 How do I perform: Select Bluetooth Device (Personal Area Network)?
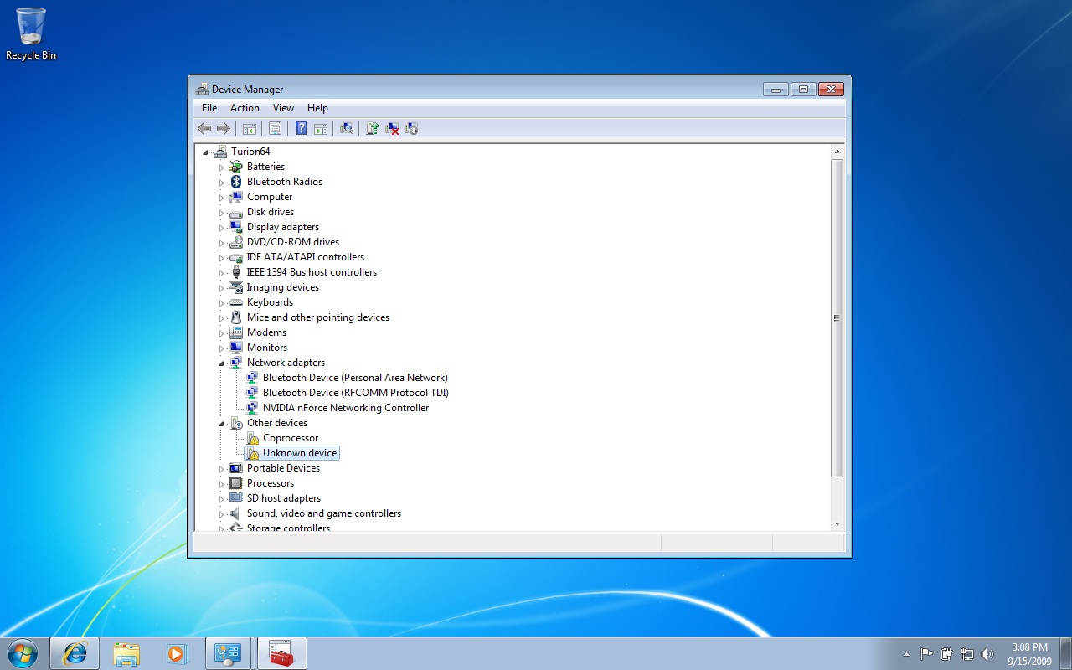355,378
